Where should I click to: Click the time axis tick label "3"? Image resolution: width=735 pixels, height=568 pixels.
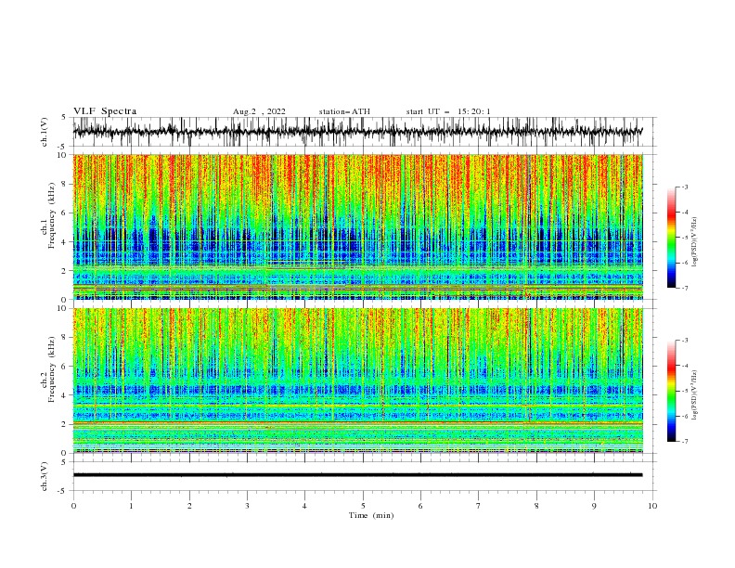[x=247, y=506]
